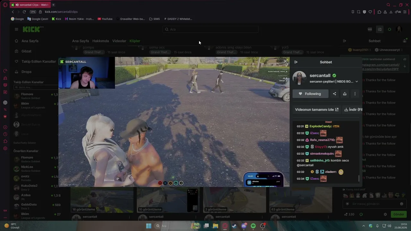Send chat message with Gönder button

point(398,214)
